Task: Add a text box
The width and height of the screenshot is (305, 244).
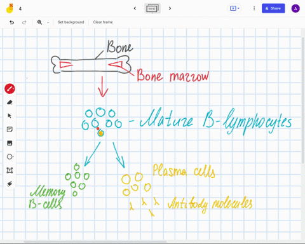Action: click(10, 170)
